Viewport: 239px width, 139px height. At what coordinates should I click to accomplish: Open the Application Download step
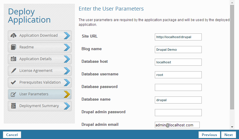coord(38,35)
